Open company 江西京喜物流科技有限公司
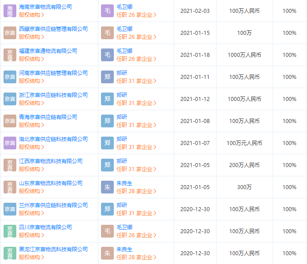This screenshot has width=307, height=264. pyautogui.click(x=51, y=161)
